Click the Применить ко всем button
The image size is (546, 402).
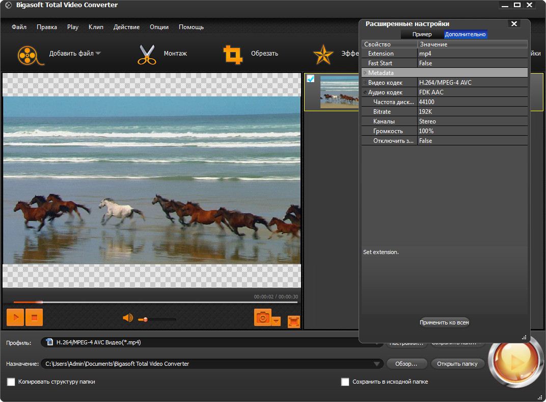click(444, 322)
